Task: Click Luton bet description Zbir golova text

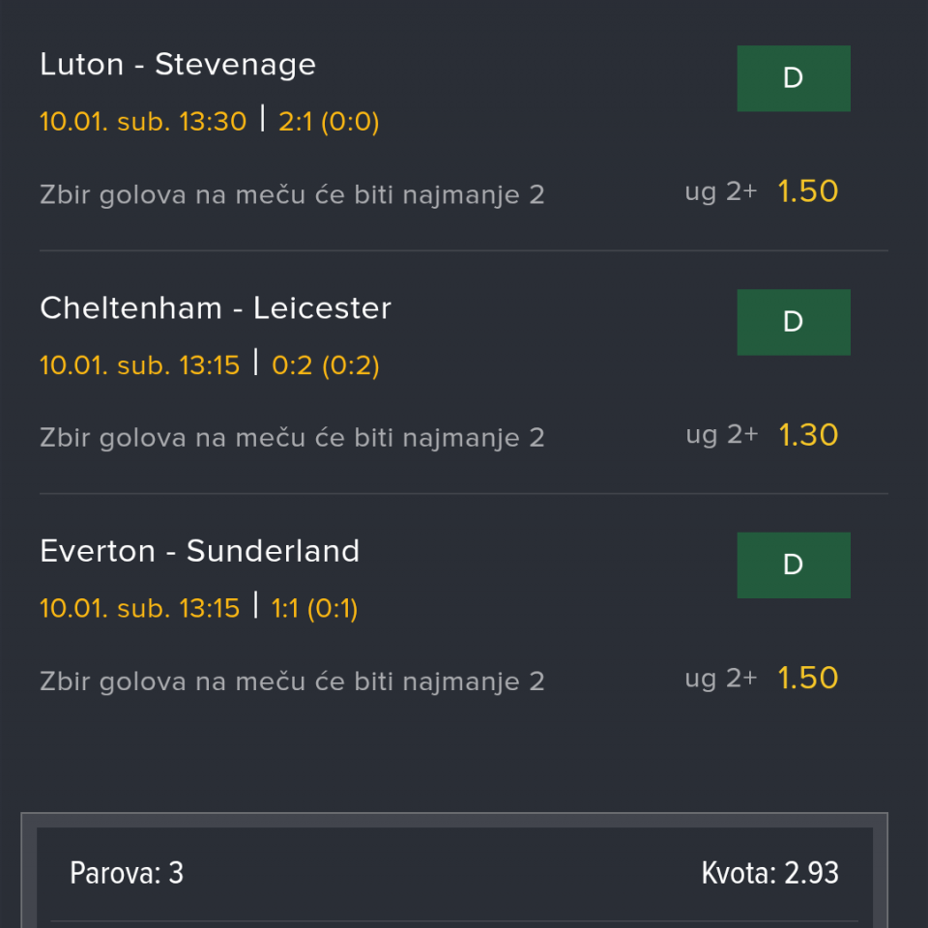Action: [x=292, y=194]
